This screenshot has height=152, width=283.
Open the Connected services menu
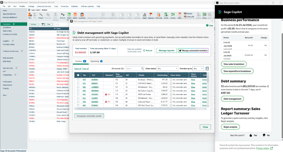(44, 6)
